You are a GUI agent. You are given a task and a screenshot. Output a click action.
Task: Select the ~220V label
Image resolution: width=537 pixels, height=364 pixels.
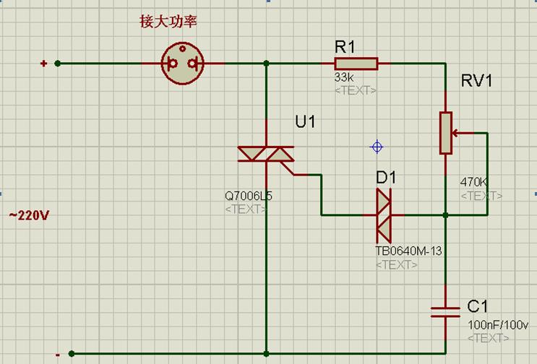click(29, 215)
